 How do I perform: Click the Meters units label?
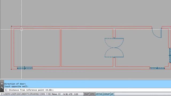point(54,94)
